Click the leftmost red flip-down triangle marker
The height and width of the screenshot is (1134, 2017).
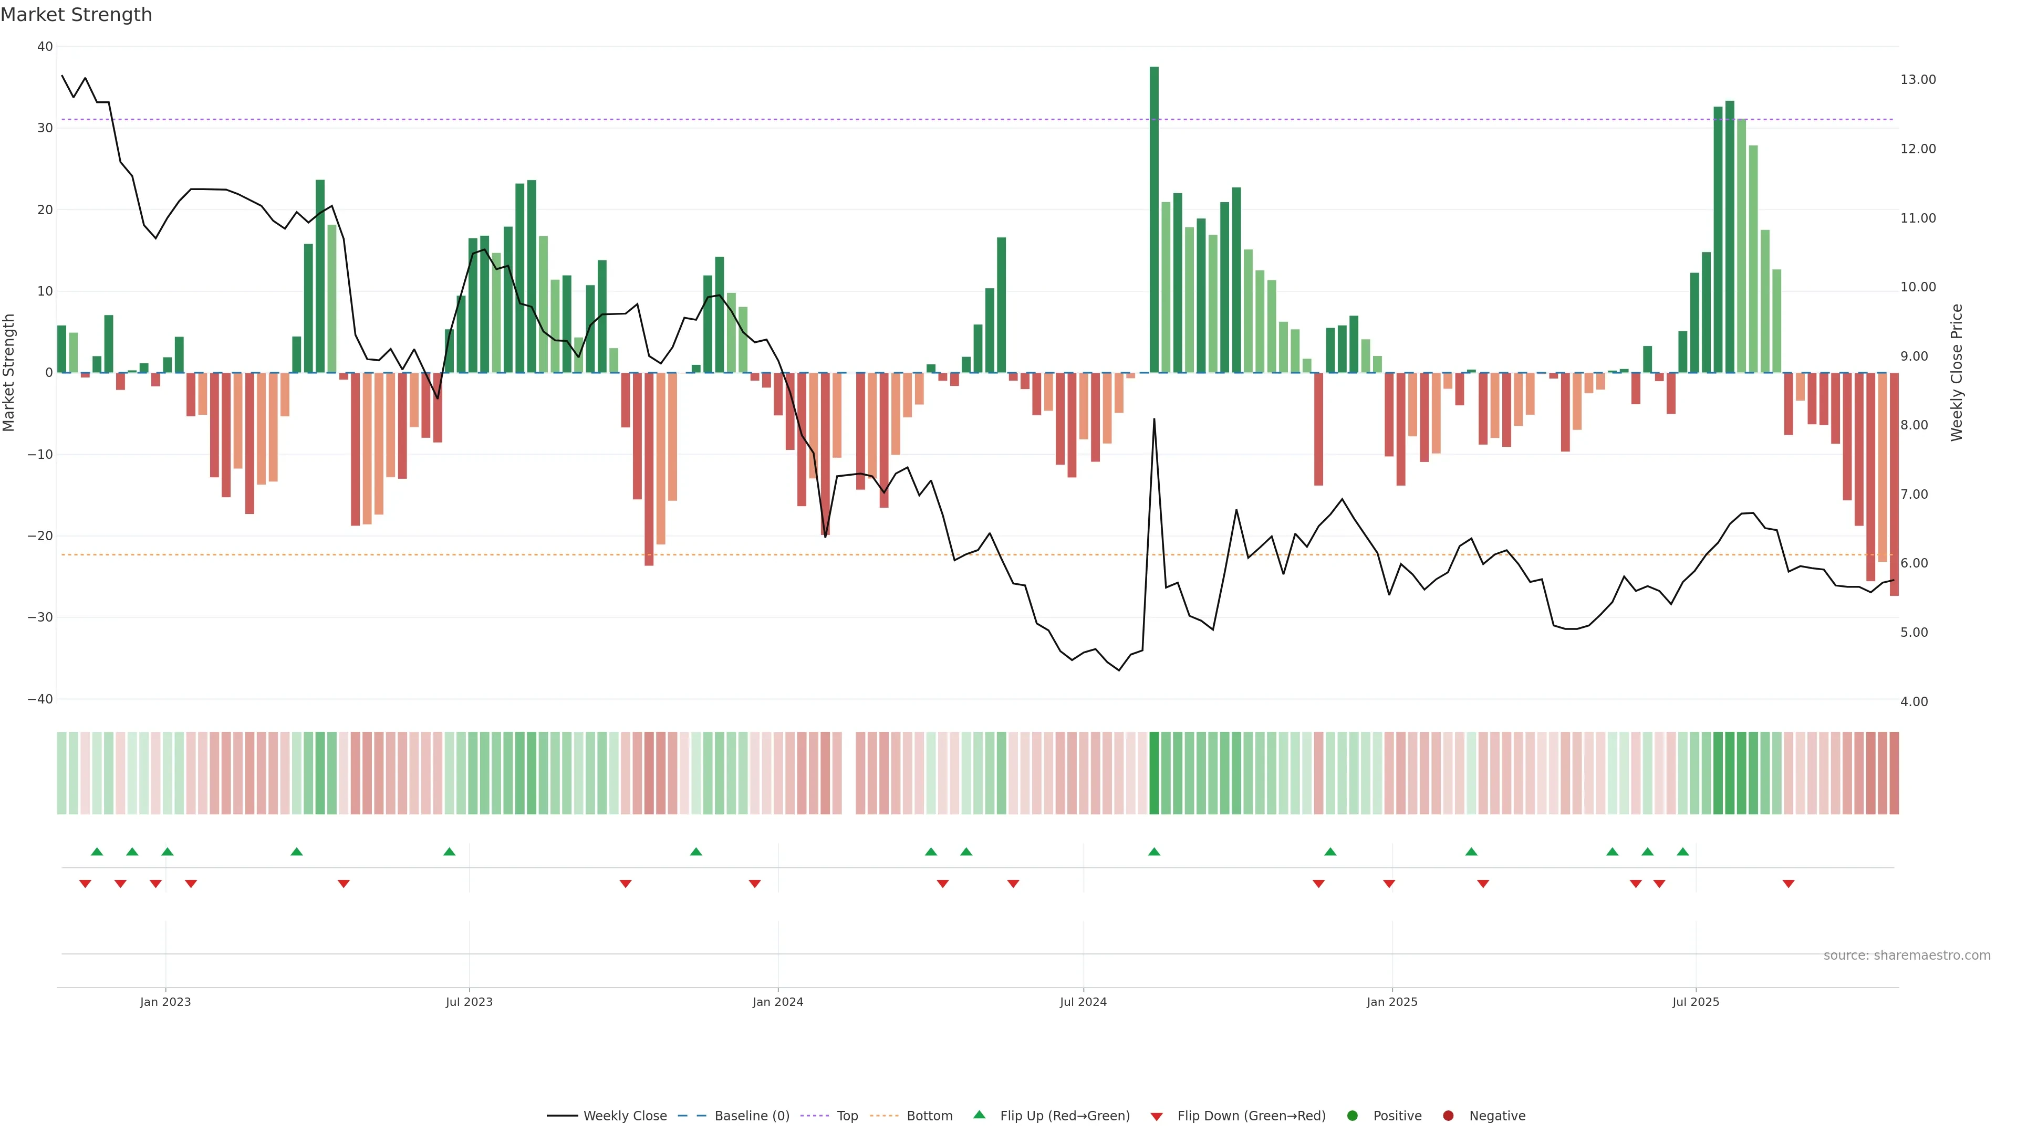click(x=85, y=884)
